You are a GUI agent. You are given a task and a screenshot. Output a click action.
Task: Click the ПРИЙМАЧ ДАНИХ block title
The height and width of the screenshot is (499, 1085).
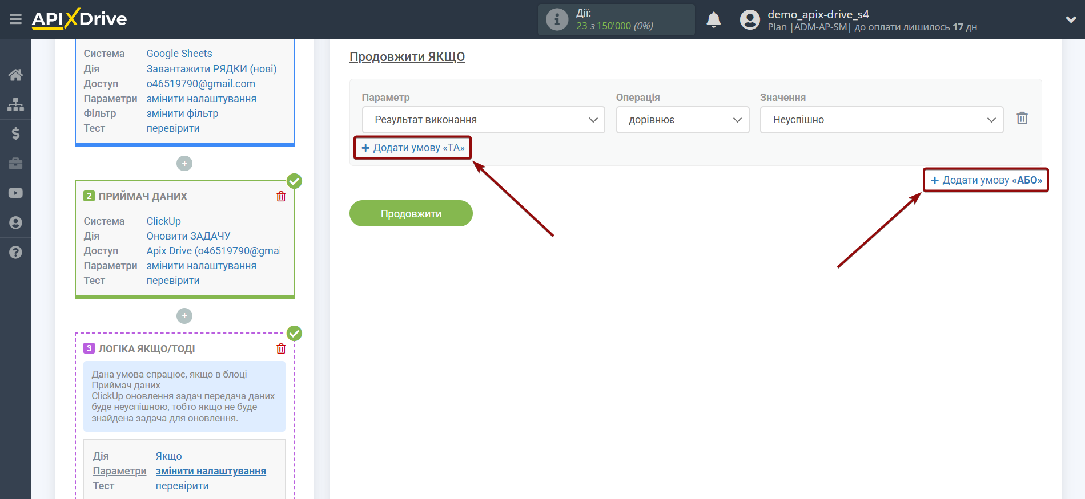click(x=143, y=196)
